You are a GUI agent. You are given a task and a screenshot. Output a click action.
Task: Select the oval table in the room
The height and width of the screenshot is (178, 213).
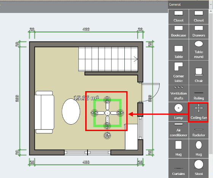[x=71, y=111]
